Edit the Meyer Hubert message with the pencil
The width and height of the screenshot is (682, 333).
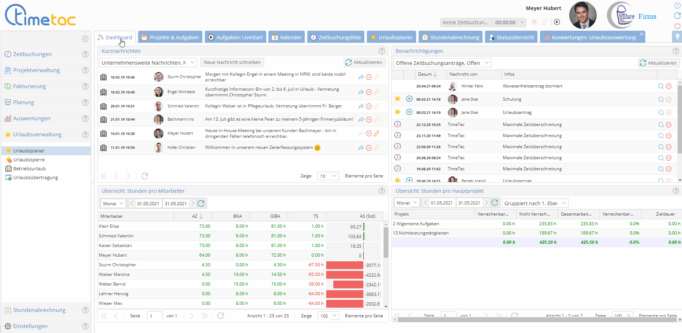(x=377, y=133)
